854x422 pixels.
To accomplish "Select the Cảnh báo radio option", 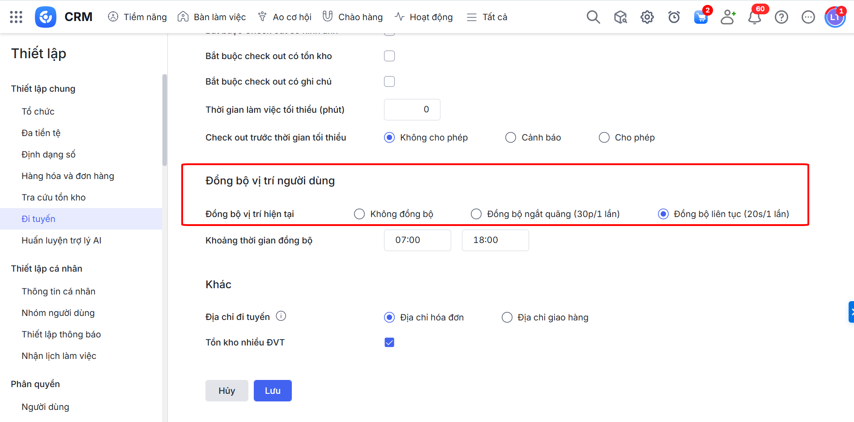I will coord(511,137).
